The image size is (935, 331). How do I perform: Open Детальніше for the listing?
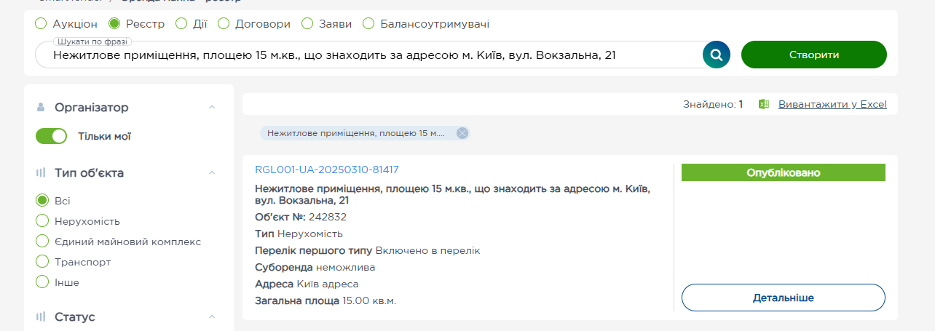tap(784, 298)
